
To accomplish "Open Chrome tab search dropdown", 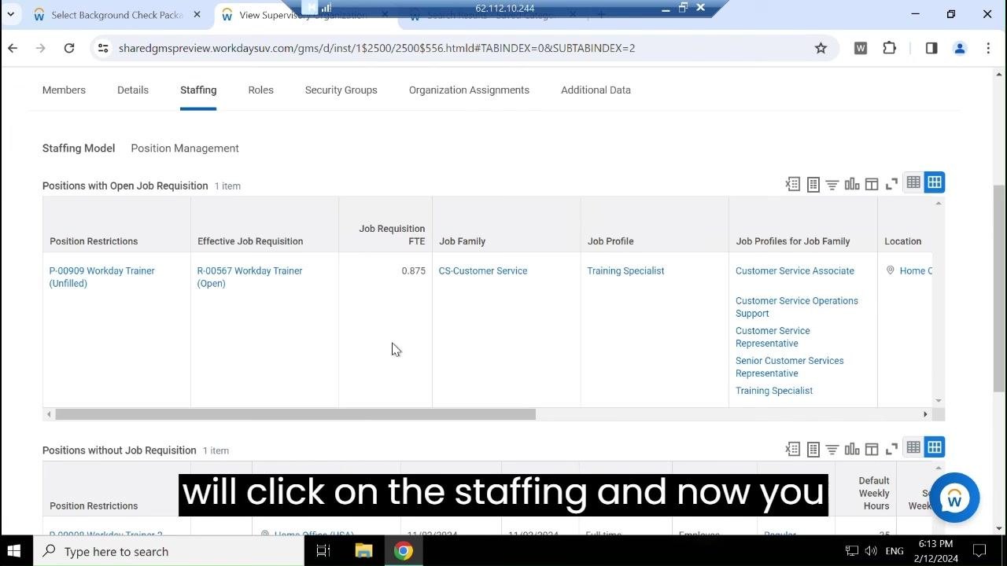I will [10, 14].
